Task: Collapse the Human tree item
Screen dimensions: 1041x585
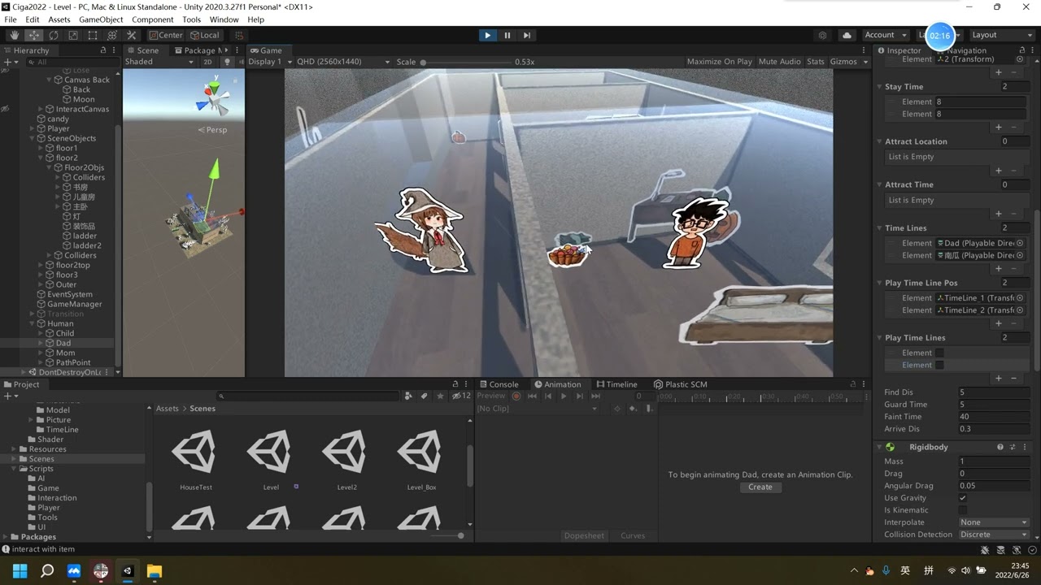Action: click(x=32, y=323)
